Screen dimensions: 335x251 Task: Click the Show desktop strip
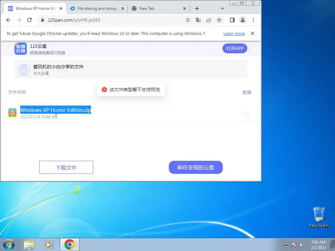coord(333,244)
